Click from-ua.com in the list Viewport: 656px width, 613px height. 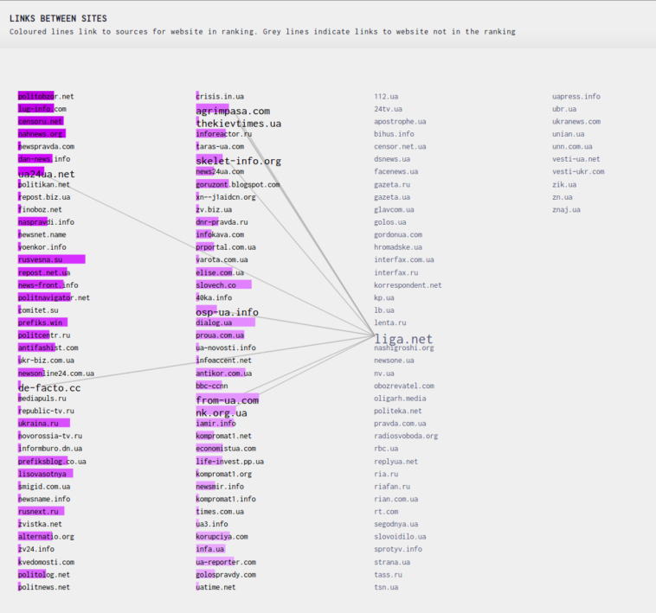click(227, 400)
